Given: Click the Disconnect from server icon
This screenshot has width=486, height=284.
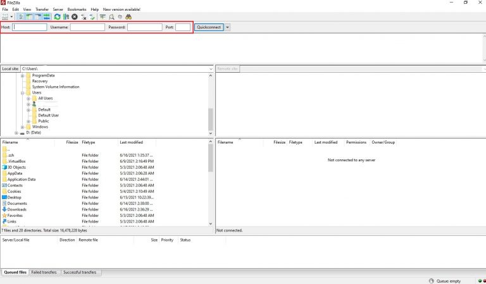Looking at the screenshot, I should tap(84, 16).
